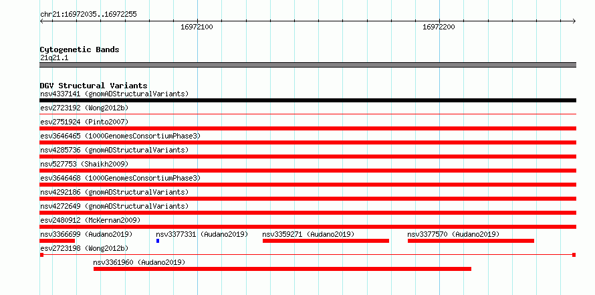Open nsv3377570 (Audano2019) label
595x295 pixels.
point(453,234)
